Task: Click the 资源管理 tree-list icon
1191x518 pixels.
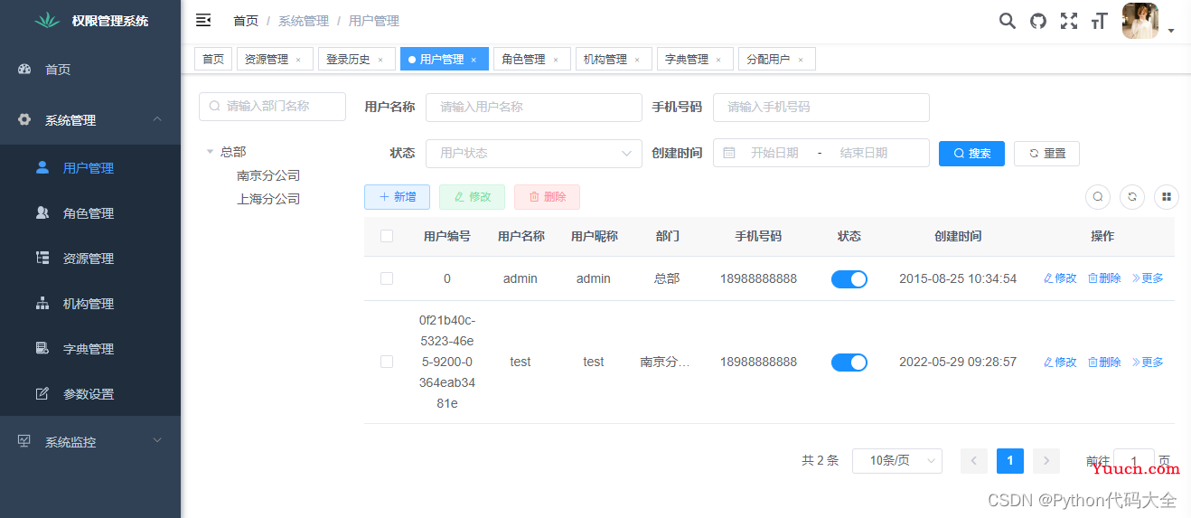Action: click(x=42, y=258)
